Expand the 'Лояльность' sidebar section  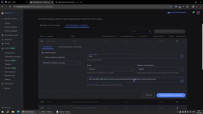tap(11, 84)
